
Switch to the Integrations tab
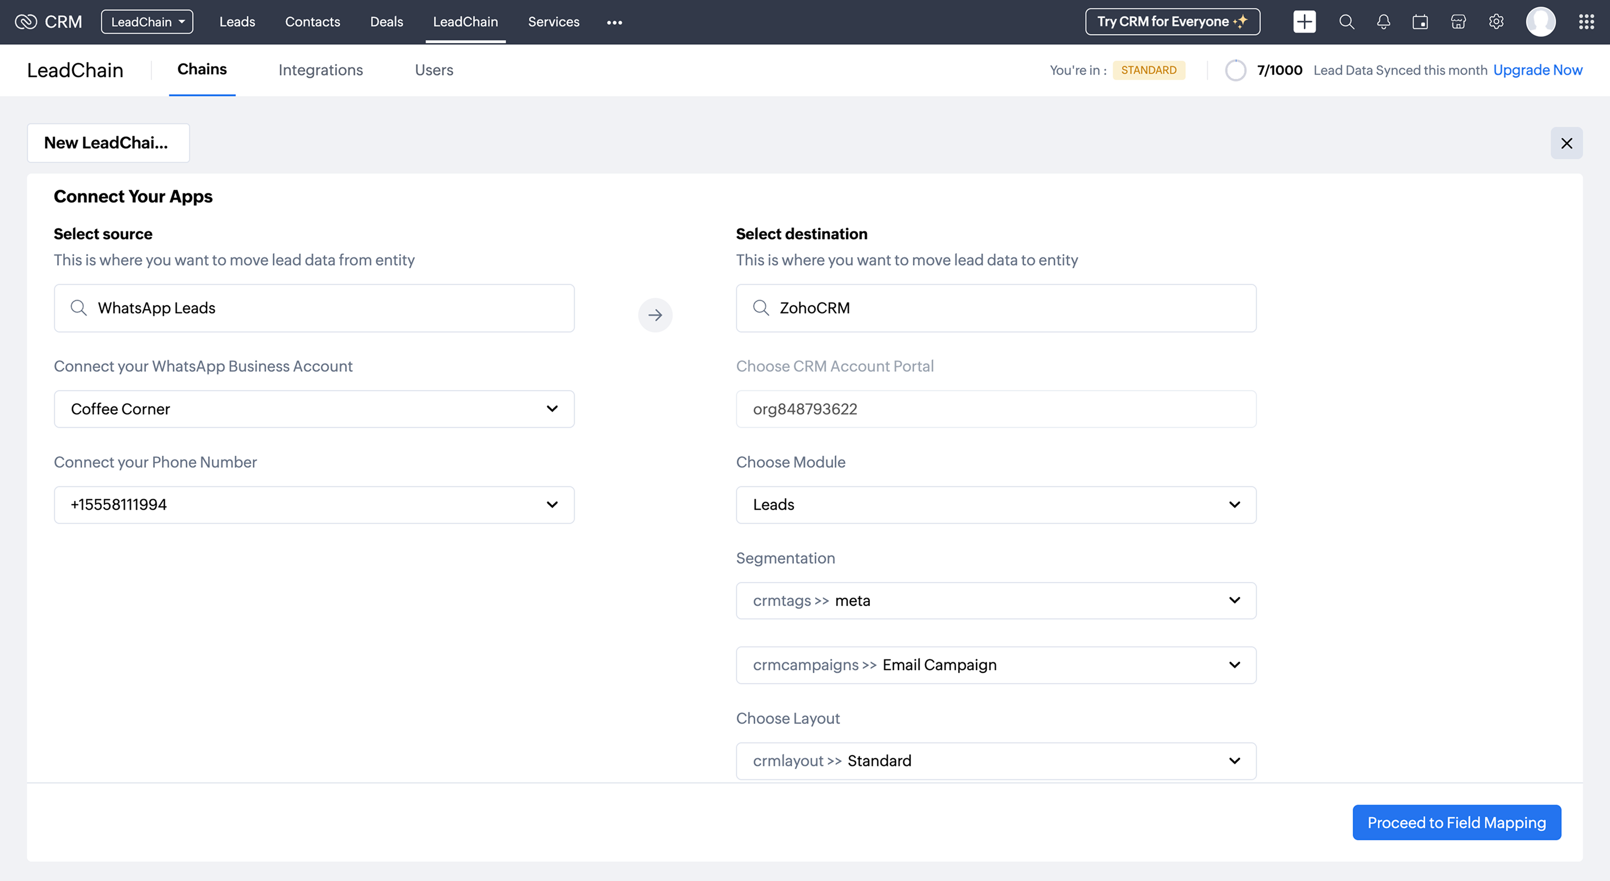pos(321,70)
